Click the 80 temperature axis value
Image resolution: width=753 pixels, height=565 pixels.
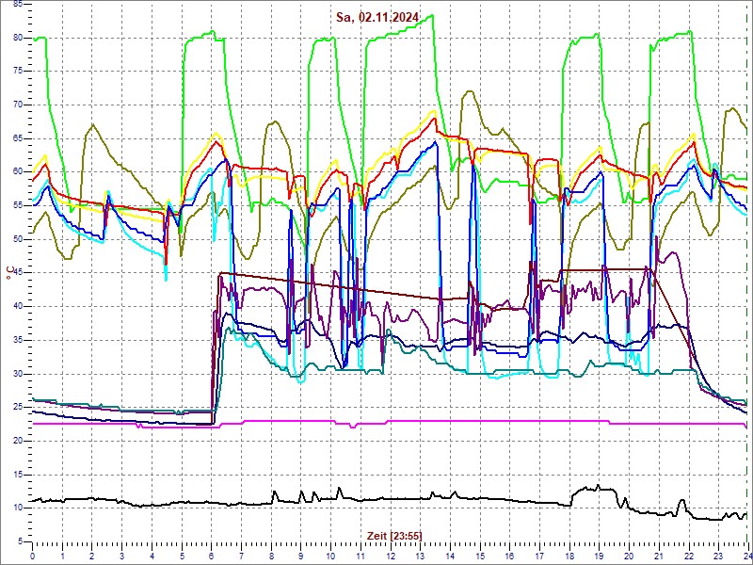click(17, 38)
